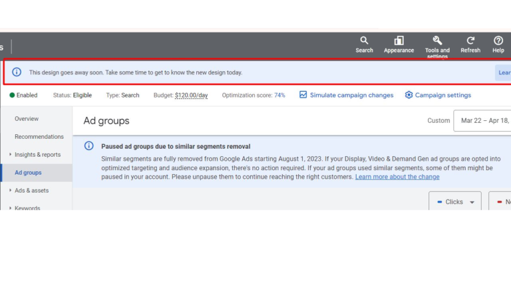
Task: Open Recommendations in sidebar
Action: (x=39, y=137)
